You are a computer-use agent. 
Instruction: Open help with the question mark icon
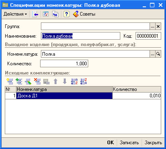tap(67, 14)
